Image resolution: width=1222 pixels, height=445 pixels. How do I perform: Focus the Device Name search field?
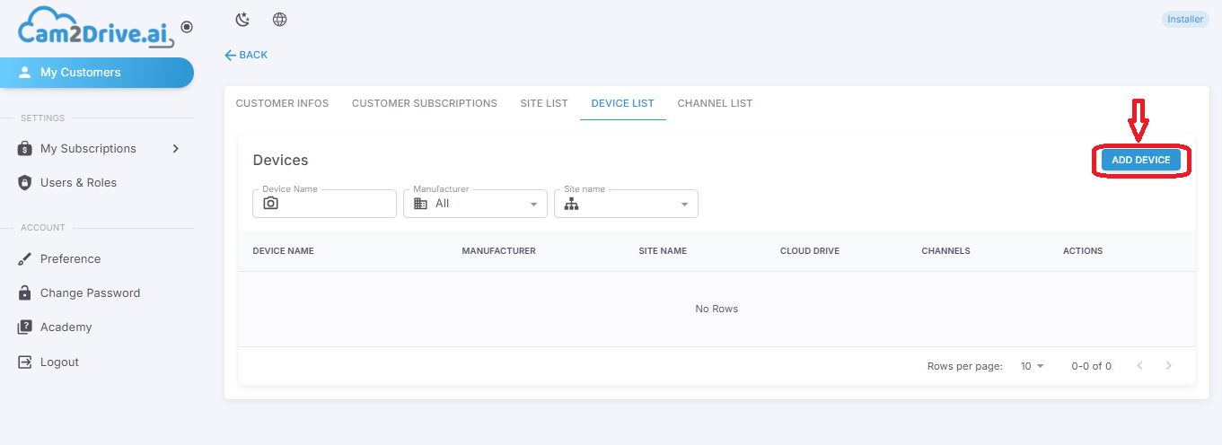pyautogui.click(x=324, y=204)
